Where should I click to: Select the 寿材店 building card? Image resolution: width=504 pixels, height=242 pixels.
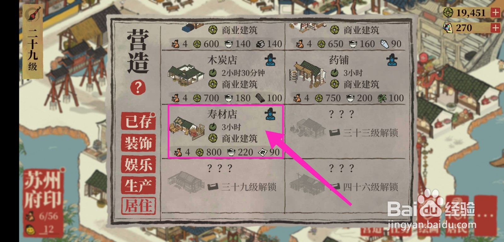point(226,132)
